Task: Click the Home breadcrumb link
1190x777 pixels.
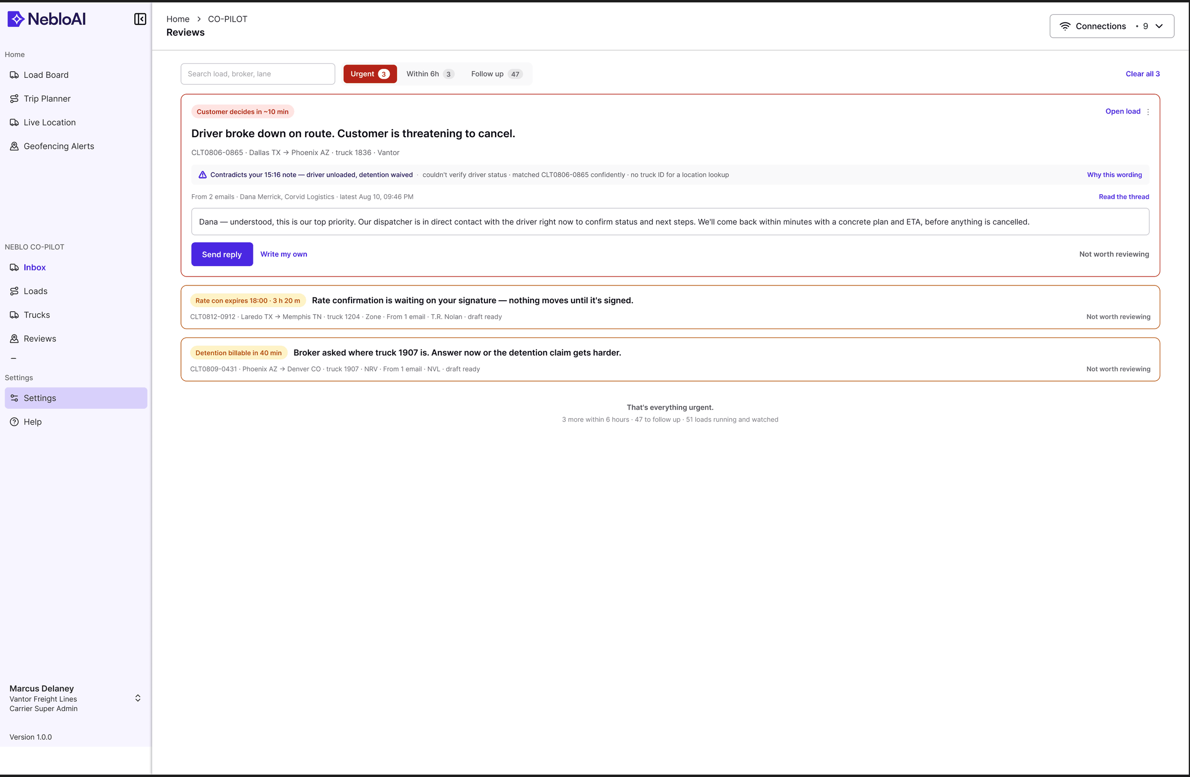Action: point(178,19)
